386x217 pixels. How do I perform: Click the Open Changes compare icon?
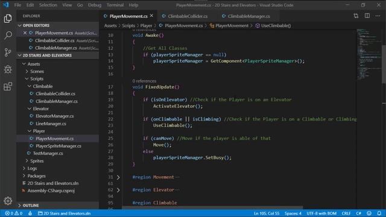pyautogui.click(x=356, y=16)
